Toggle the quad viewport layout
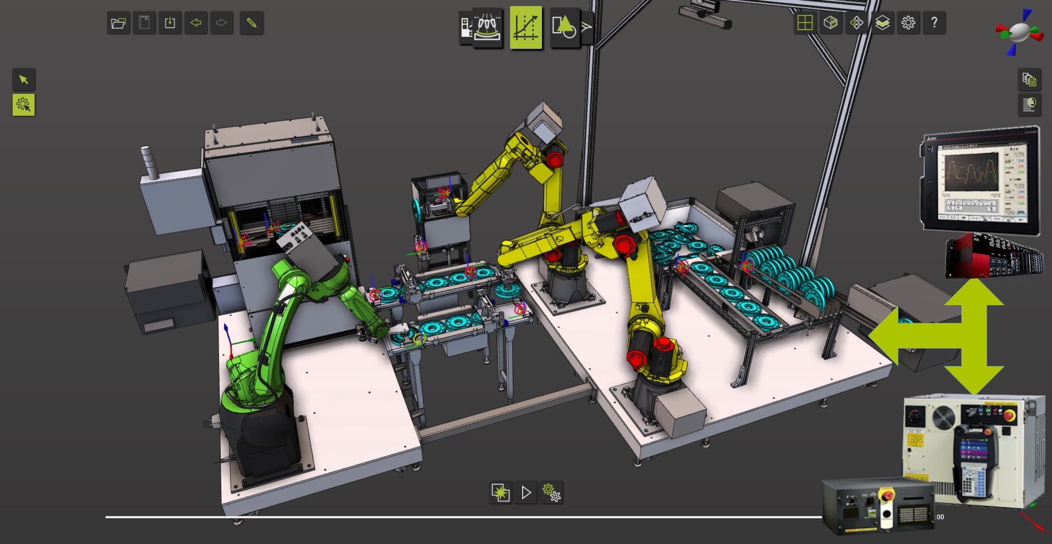 (x=805, y=23)
